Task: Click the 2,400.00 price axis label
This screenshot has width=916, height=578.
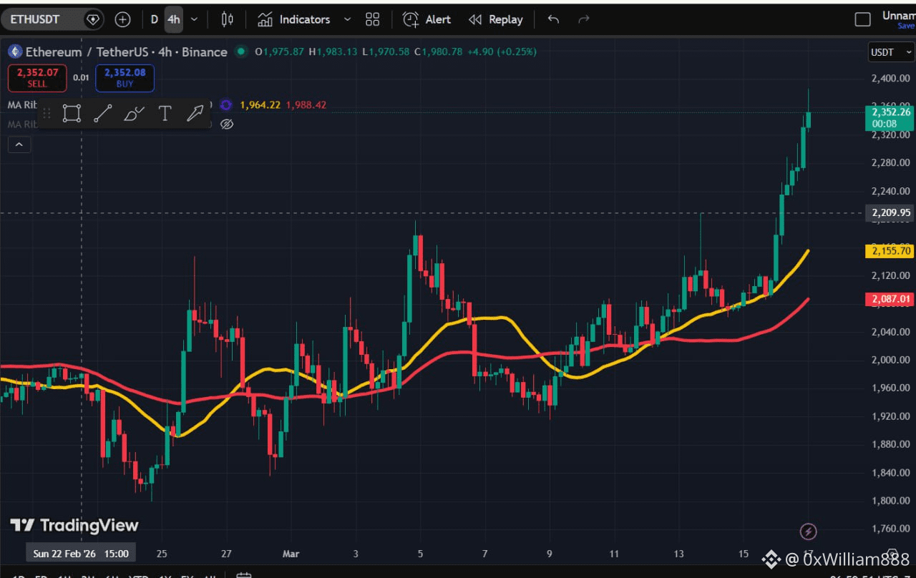Action: [891, 78]
